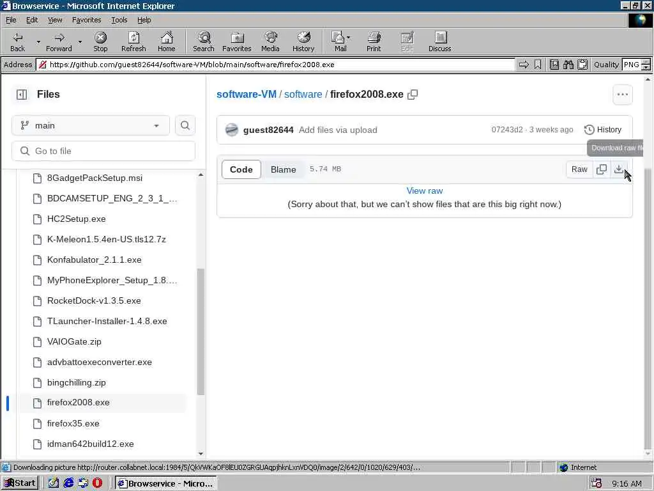
Task: Open the main branch dropdown
Action: click(x=91, y=125)
